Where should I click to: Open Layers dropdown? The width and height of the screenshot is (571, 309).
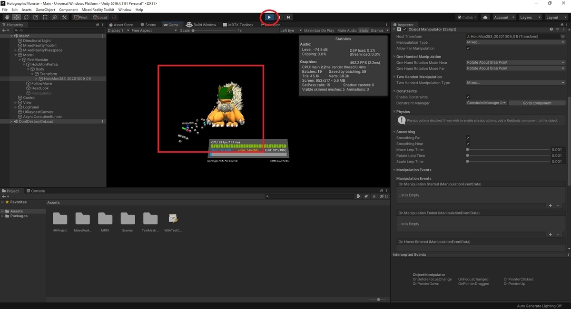(530, 17)
